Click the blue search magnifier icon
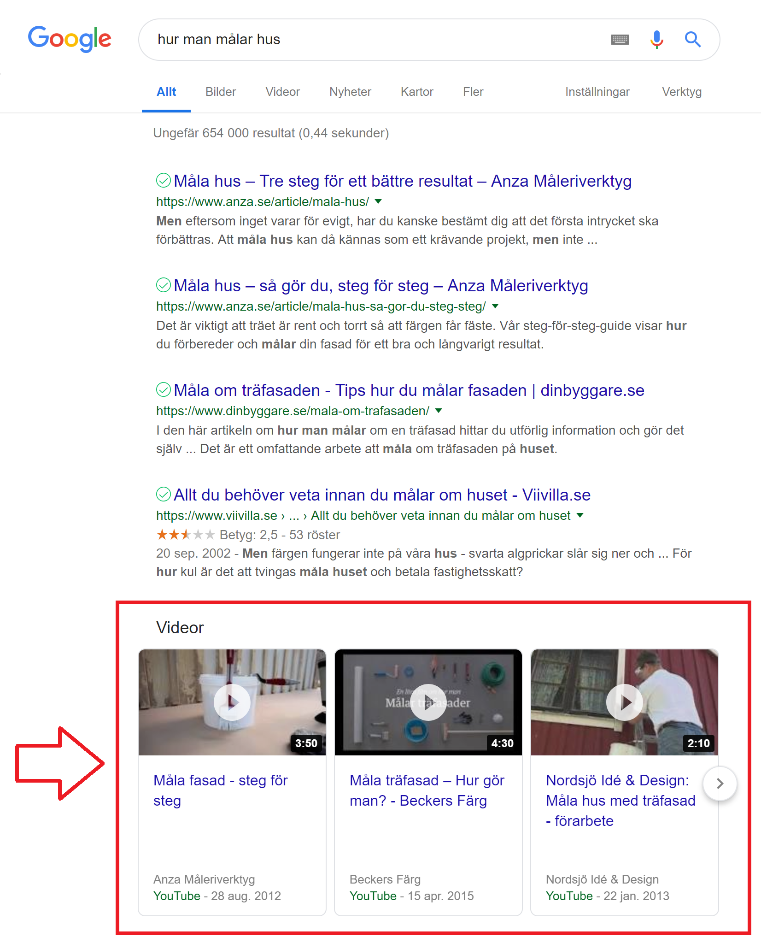Image resolution: width=761 pixels, height=943 pixels. tap(692, 40)
